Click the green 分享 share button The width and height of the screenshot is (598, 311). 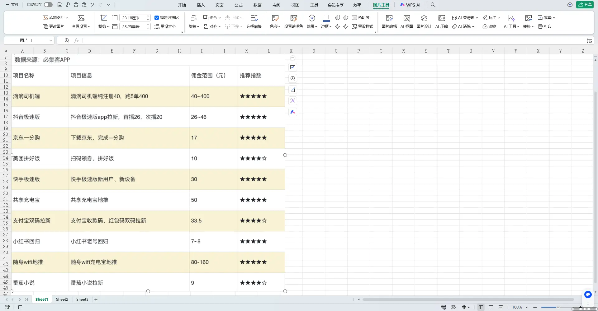tap(585, 5)
